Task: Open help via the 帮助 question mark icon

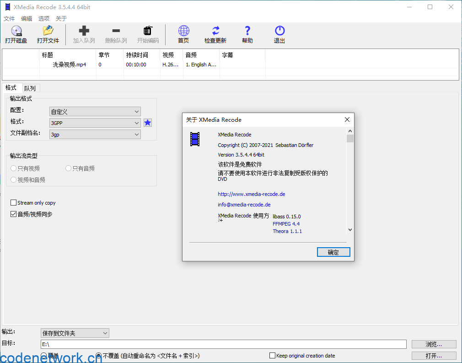Action: pos(247,34)
